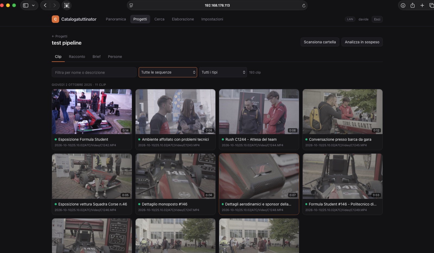
Task: Click the address bar showing 192.168.178.113
Action: 217,5
